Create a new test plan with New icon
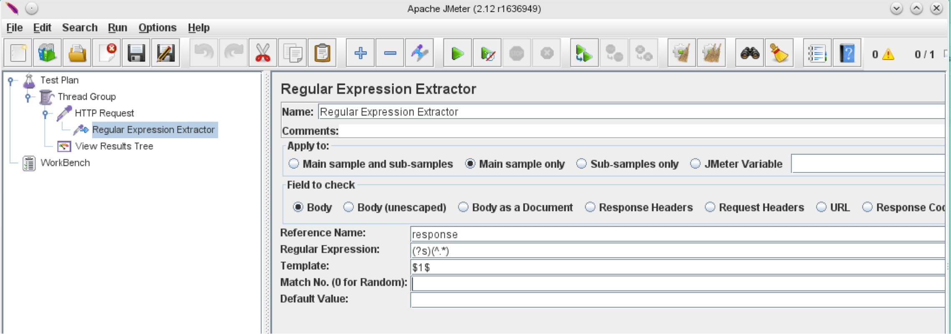 click(18, 53)
